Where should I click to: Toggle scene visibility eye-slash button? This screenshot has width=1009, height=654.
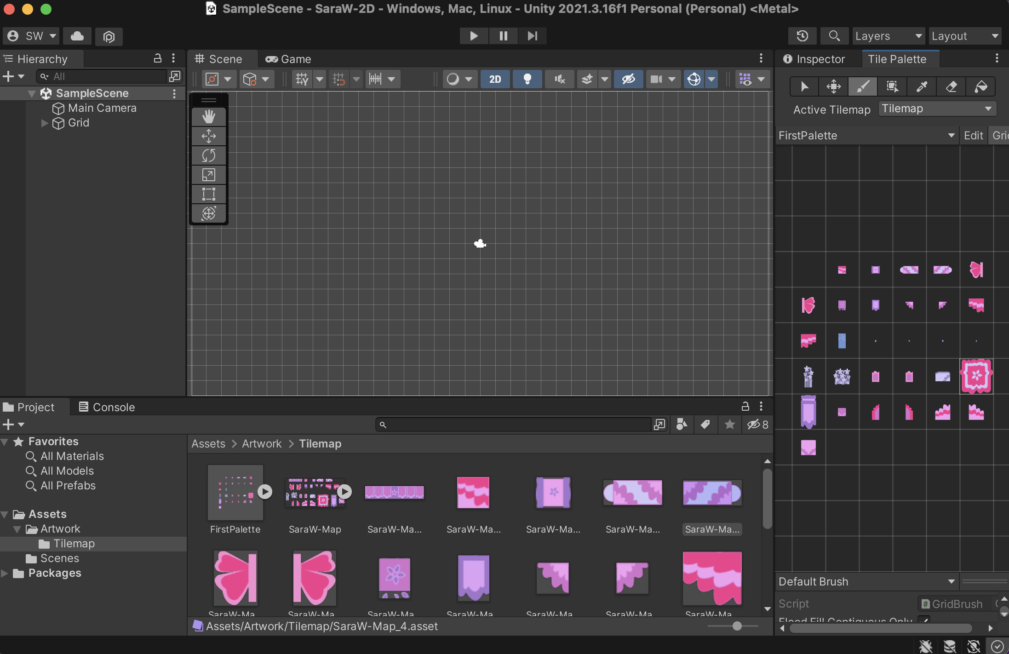click(x=629, y=79)
